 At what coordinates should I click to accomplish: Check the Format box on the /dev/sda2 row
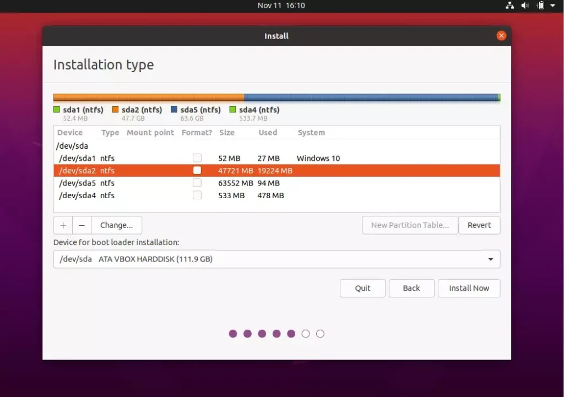pos(197,170)
